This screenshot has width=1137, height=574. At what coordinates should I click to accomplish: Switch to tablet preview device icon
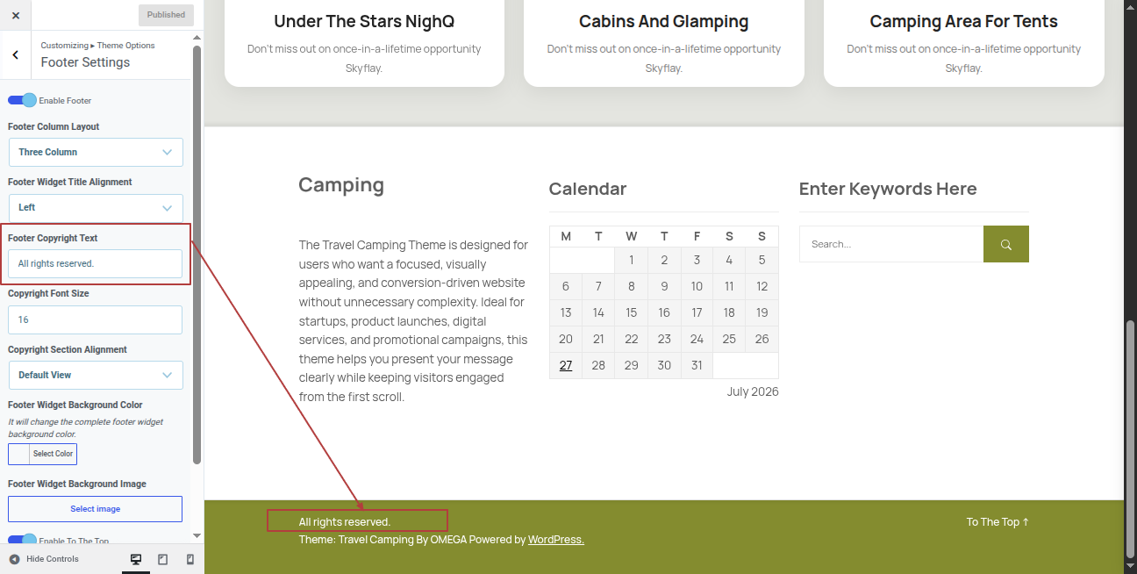[163, 559]
